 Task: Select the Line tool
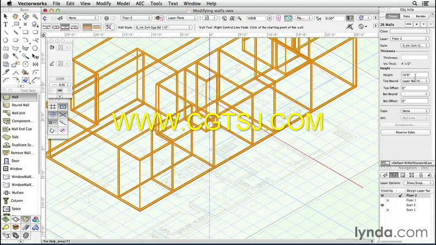(5, 32)
